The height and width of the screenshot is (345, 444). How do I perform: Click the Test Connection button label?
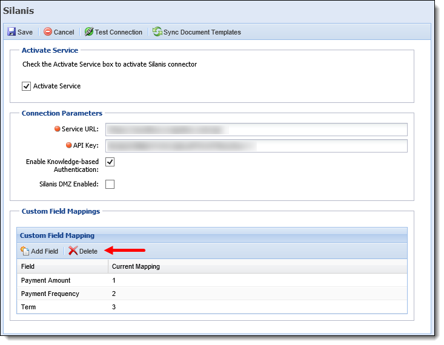tap(119, 32)
